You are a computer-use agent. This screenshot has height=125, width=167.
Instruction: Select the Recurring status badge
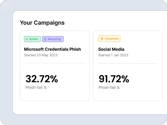53,39
